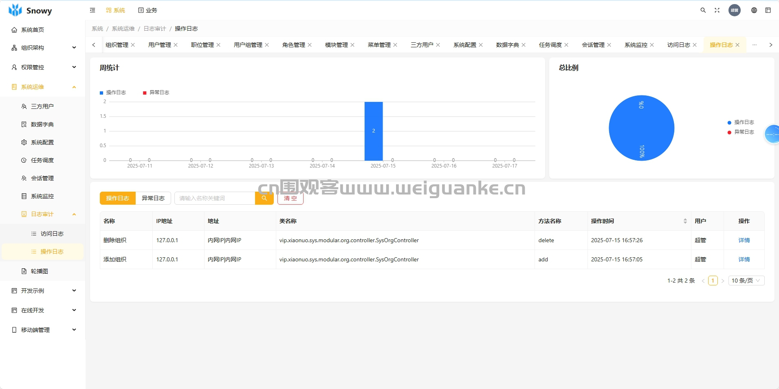Expand the 开发示例 menu

(x=42, y=291)
